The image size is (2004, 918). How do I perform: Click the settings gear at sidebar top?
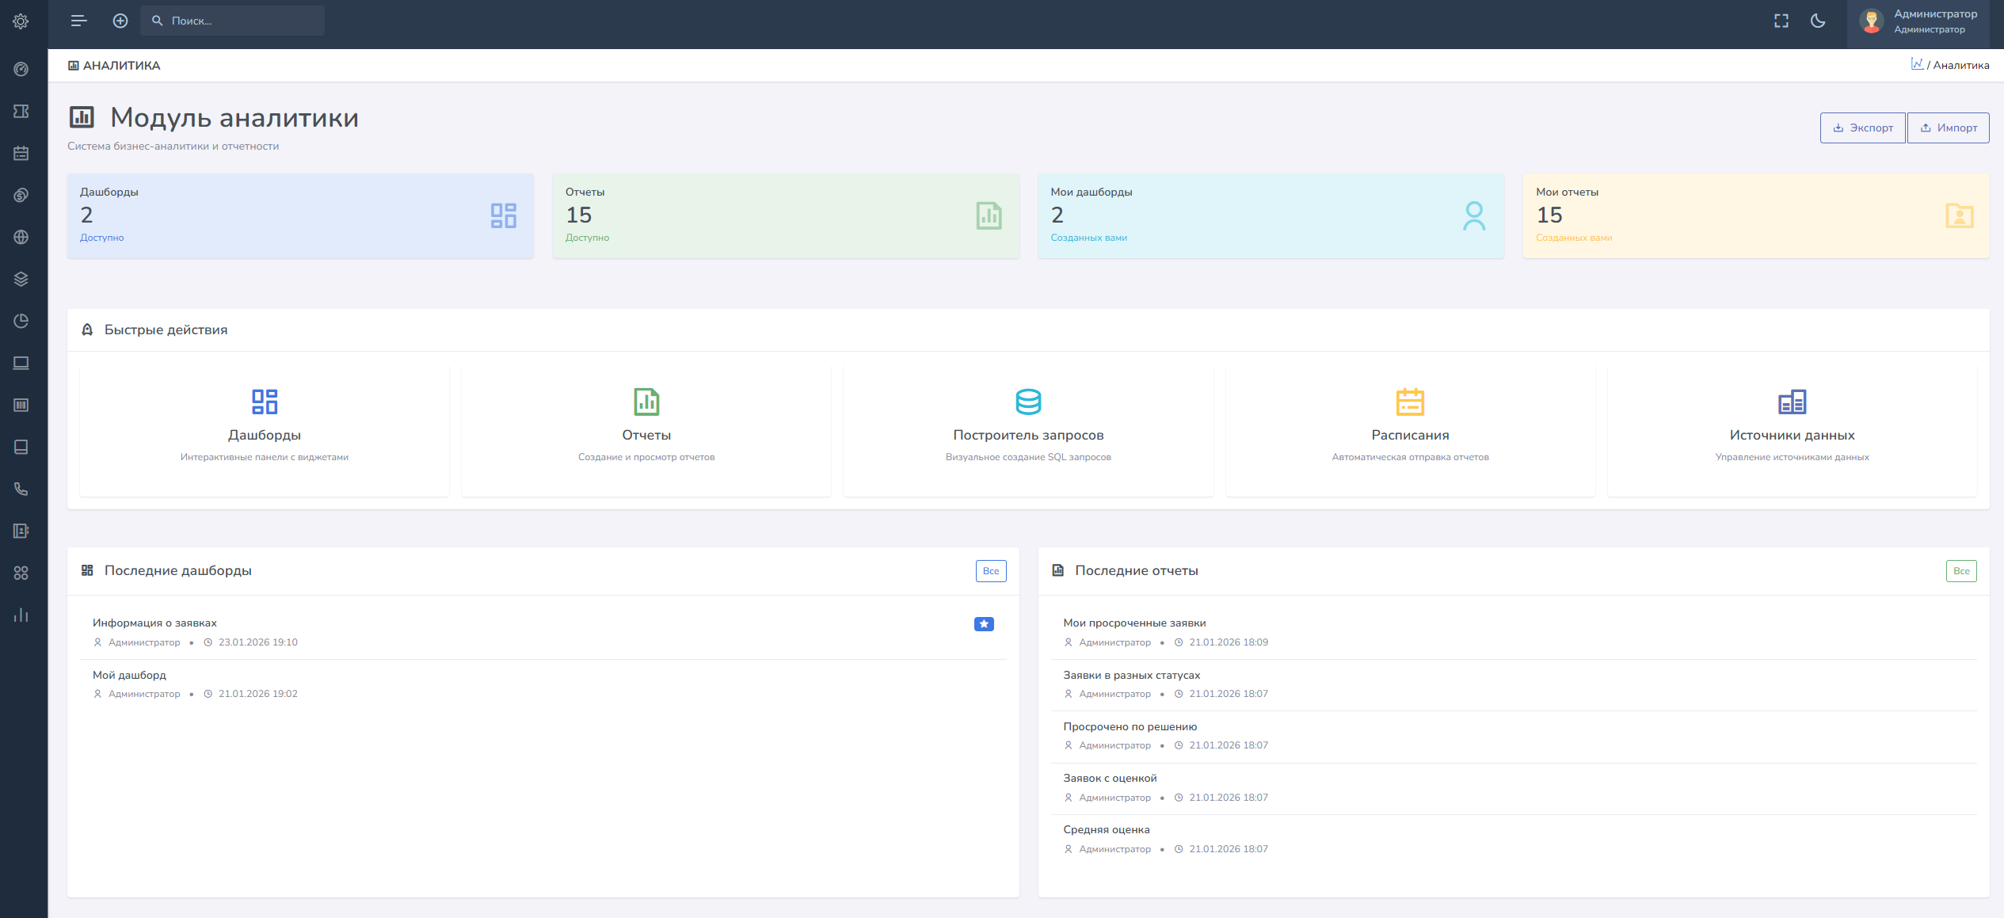21,21
